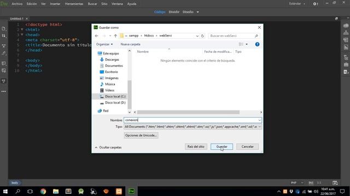
Task: Collapse the head tag on line 3
Action: click(x=22, y=35)
